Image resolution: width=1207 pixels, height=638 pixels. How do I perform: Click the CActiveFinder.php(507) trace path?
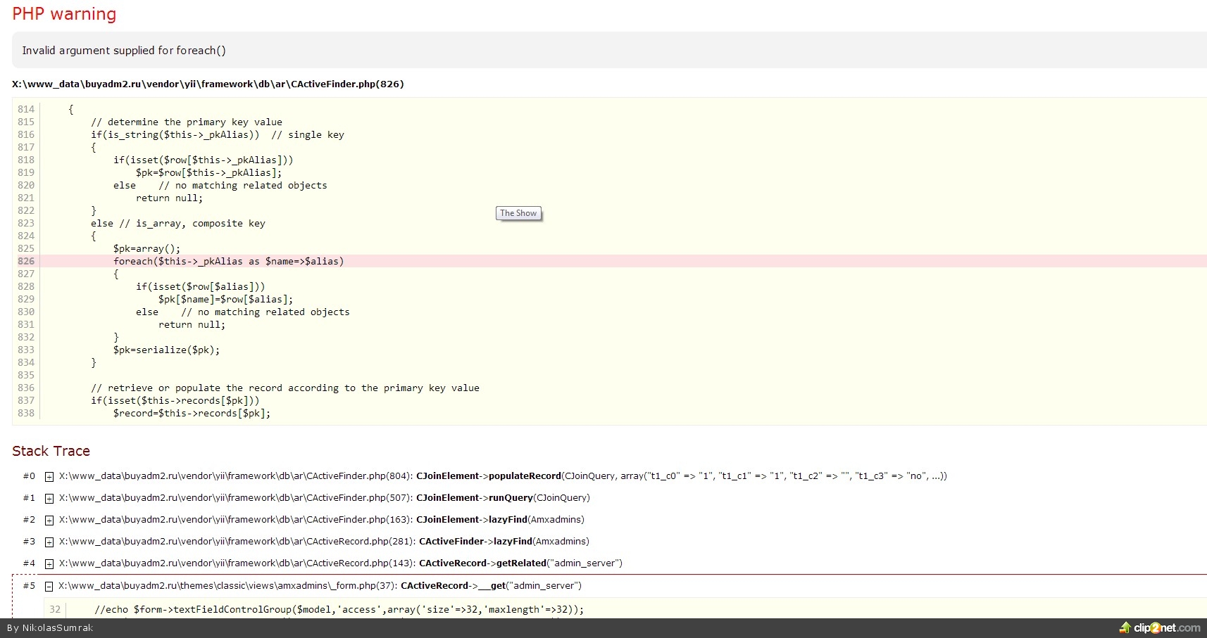click(235, 498)
